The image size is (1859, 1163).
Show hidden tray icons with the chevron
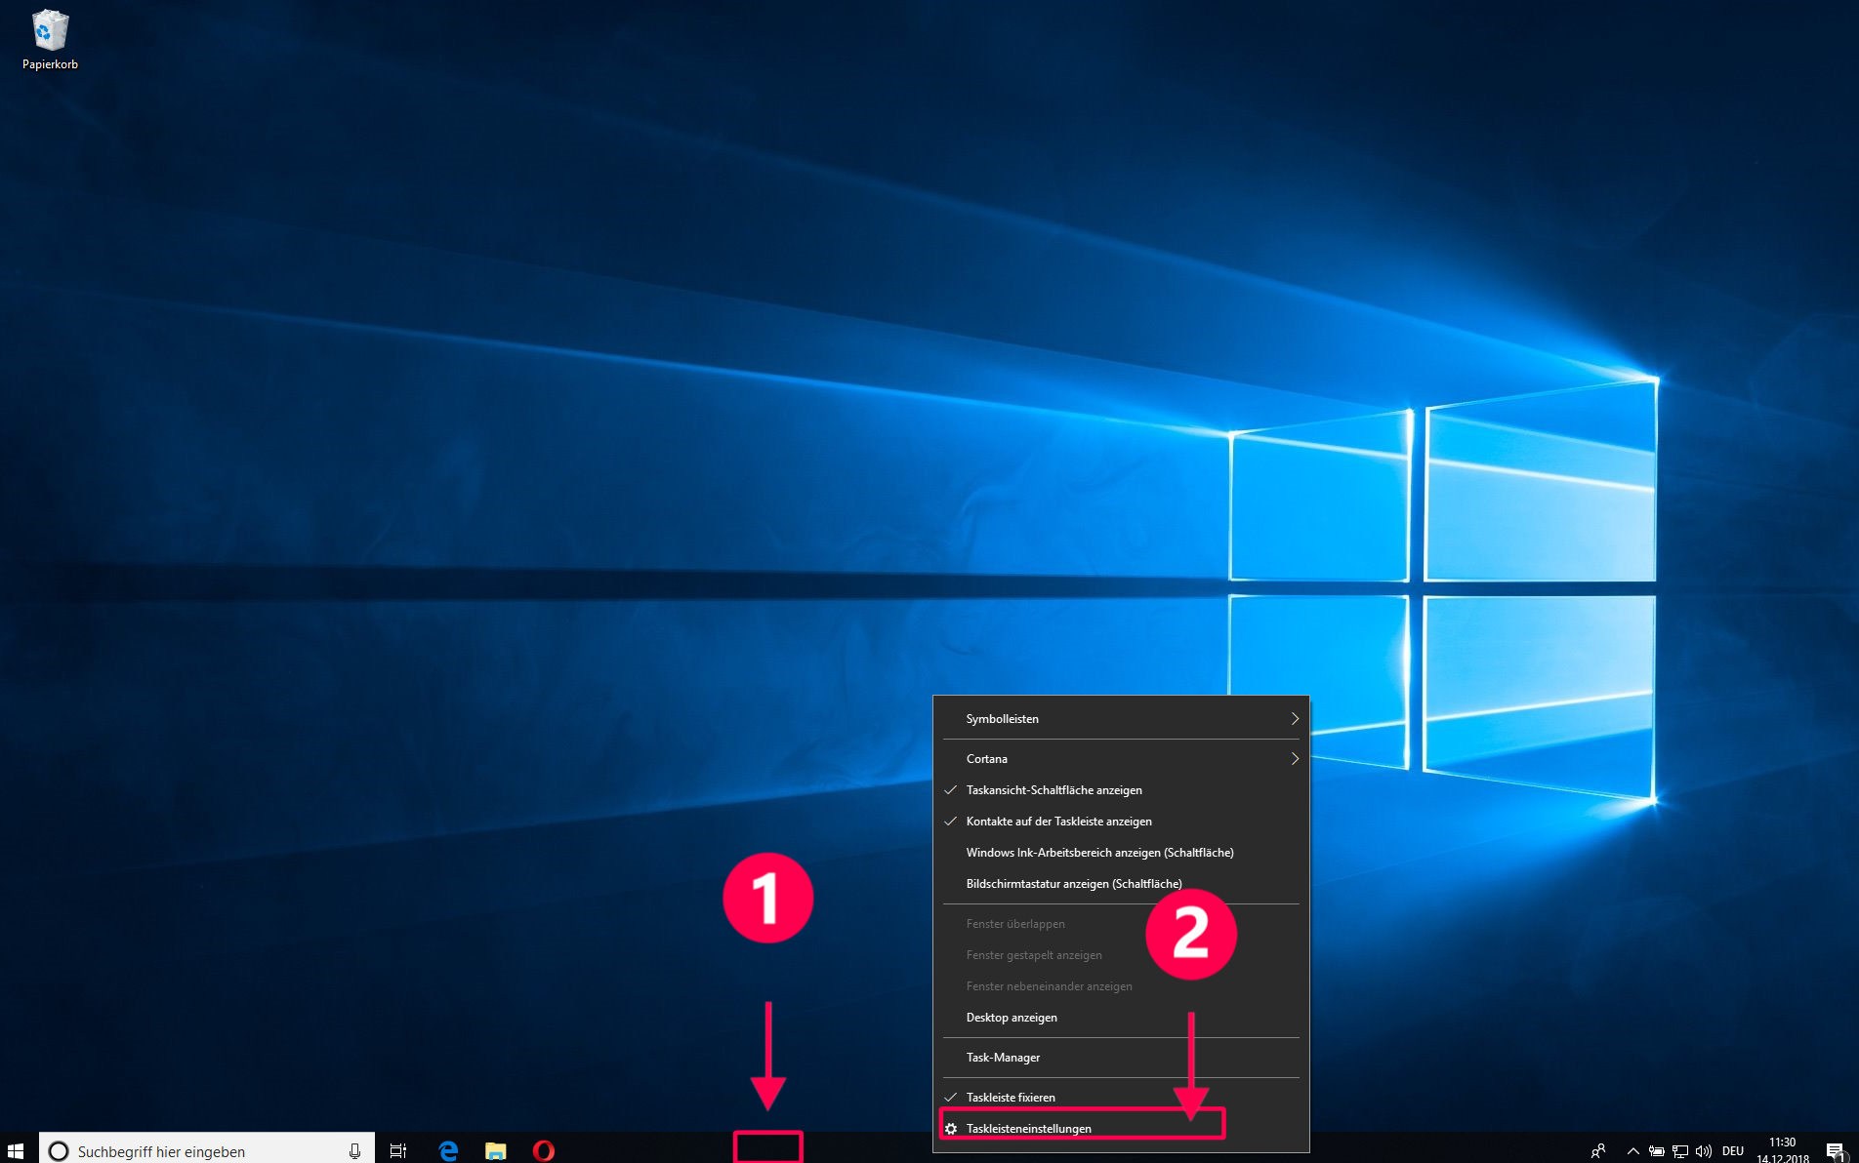pyautogui.click(x=1632, y=1151)
